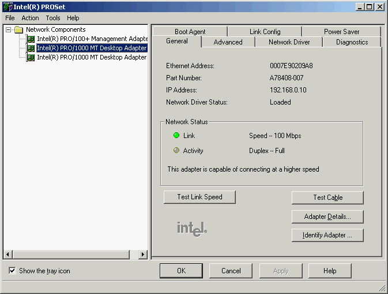The width and height of the screenshot is (388, 294).
Task: Select the Network Components root label
Action: (x=56, y=30)
